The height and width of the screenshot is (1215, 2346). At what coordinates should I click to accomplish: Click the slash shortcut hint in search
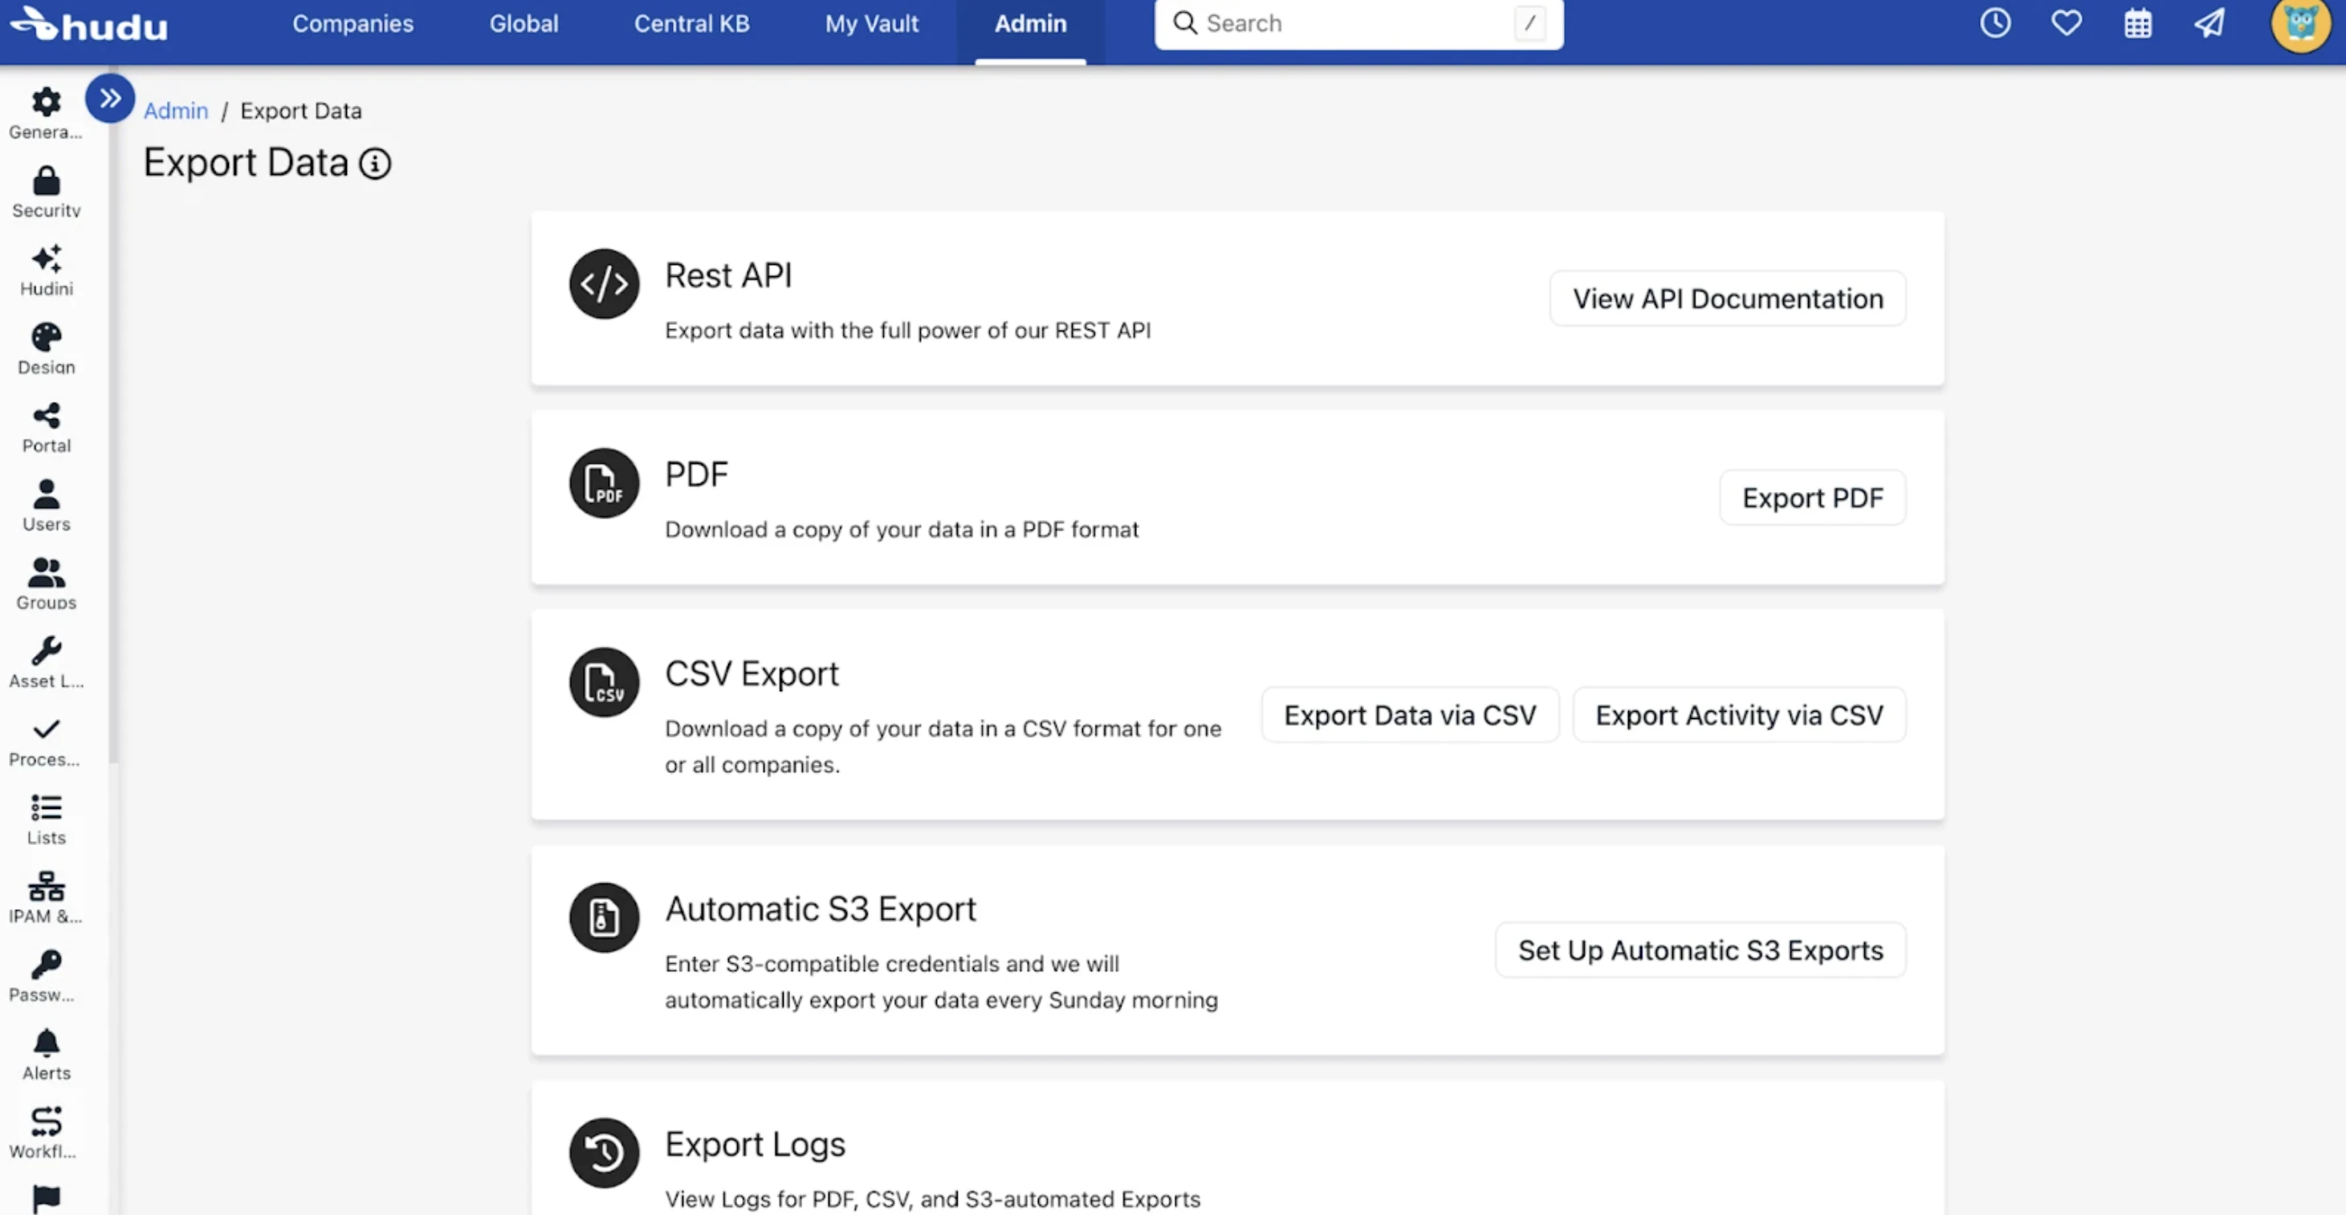[1529, 23]
